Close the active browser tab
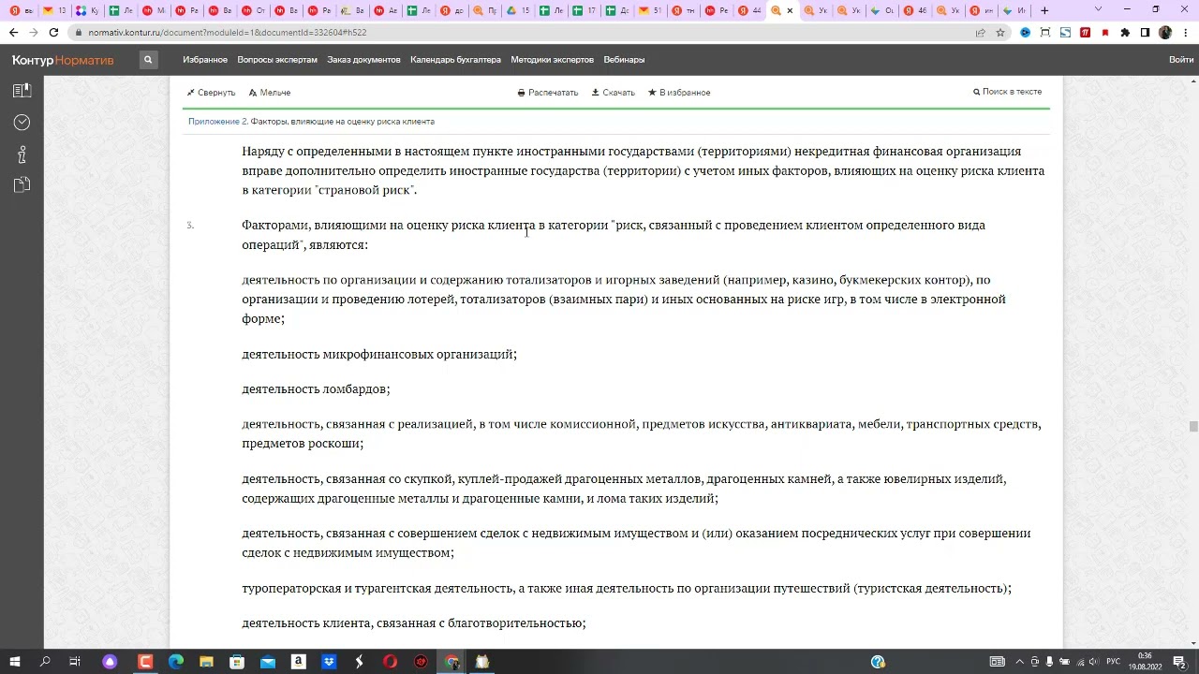Screen dimensions: 1199x674 point(790,10)
